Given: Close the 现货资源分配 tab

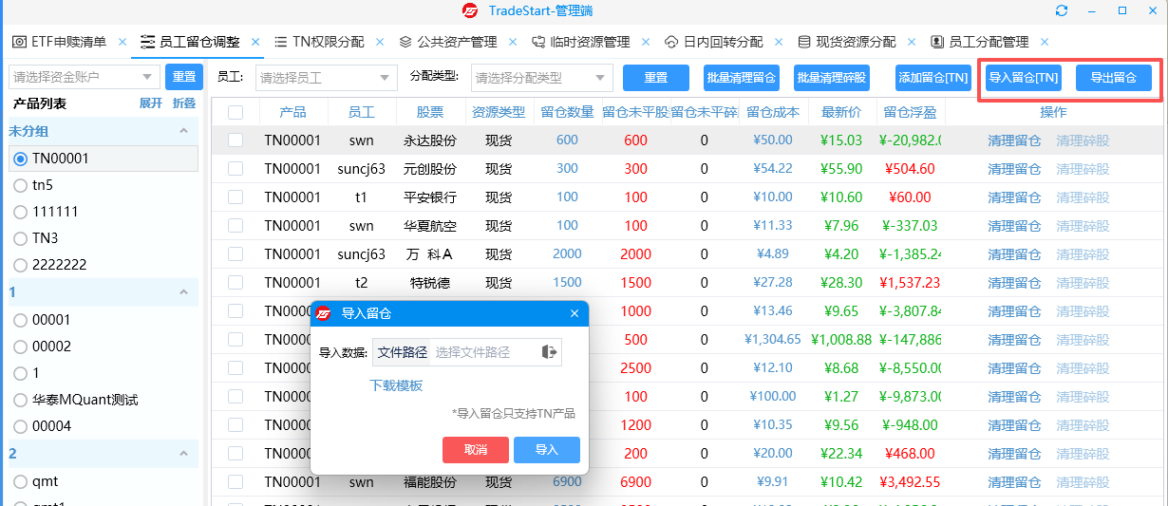Looking at the screenshot, I should [x=912, y=42].
